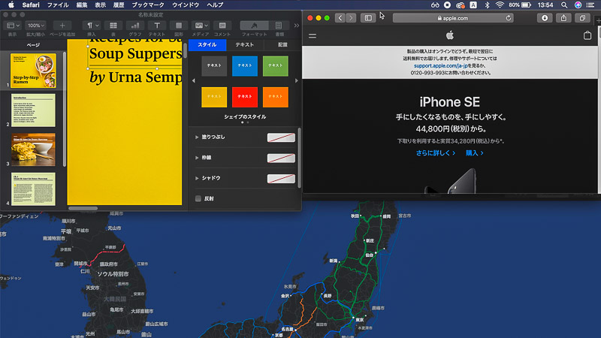Add a text box with the テキスト toolbar icon
This screenshot has width=601, height=338.
pos(157,26)
